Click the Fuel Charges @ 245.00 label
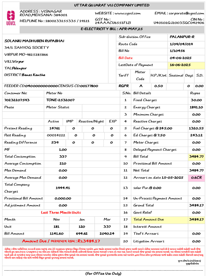This screenshot has height=276, width=207. 153,128
